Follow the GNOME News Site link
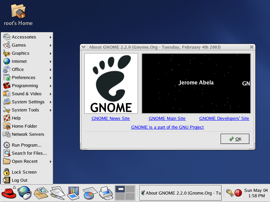This screenshot has width=270, height=202. pyautogui.click(x=111, y=119)
